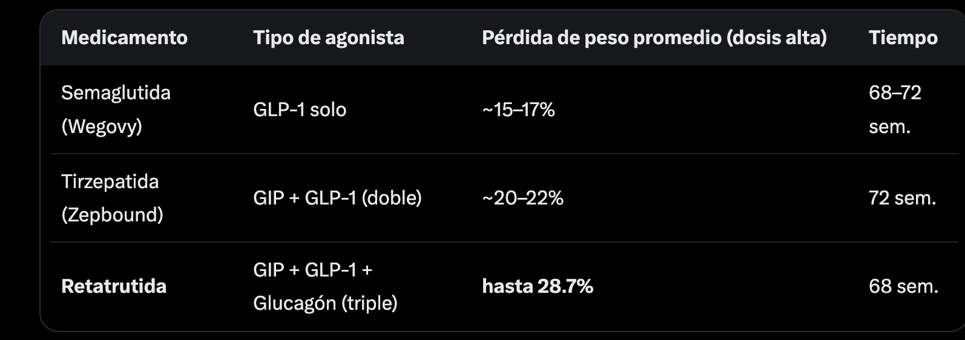Click the bold Retatrutida cell
Viewport: 965px width, 340px height.
click(x=114, y=286)
